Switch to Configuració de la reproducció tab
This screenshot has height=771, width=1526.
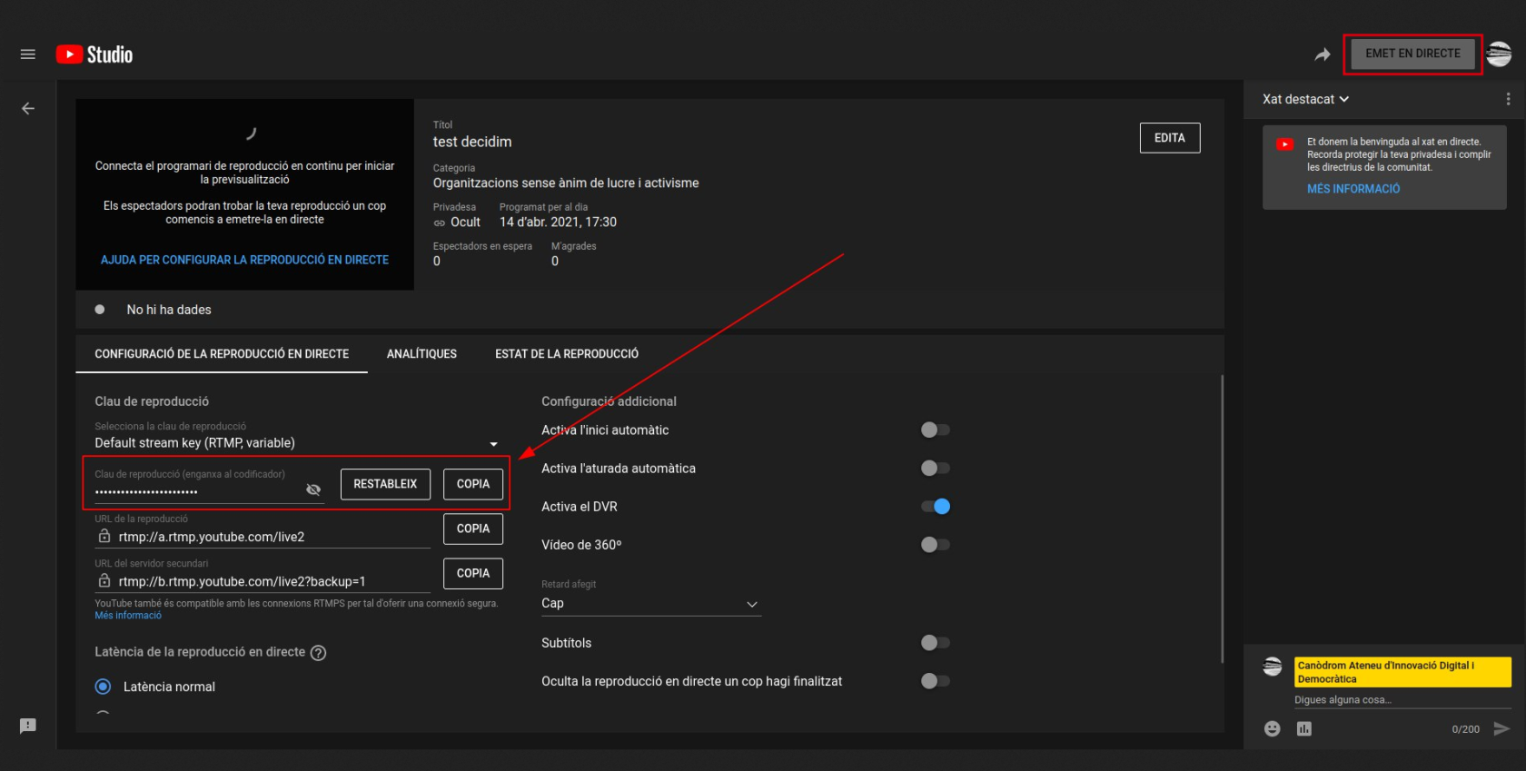(222, 354)
